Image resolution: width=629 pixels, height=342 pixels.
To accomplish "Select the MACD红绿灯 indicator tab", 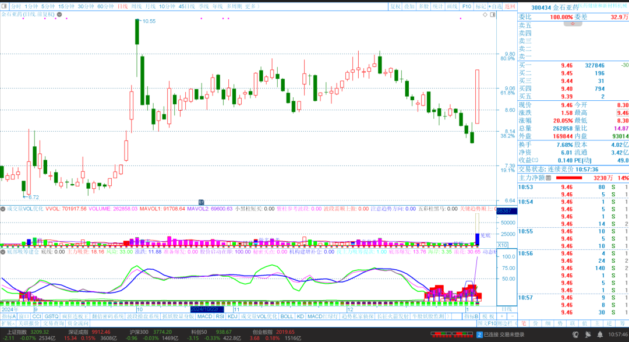I will coord(322,316).
